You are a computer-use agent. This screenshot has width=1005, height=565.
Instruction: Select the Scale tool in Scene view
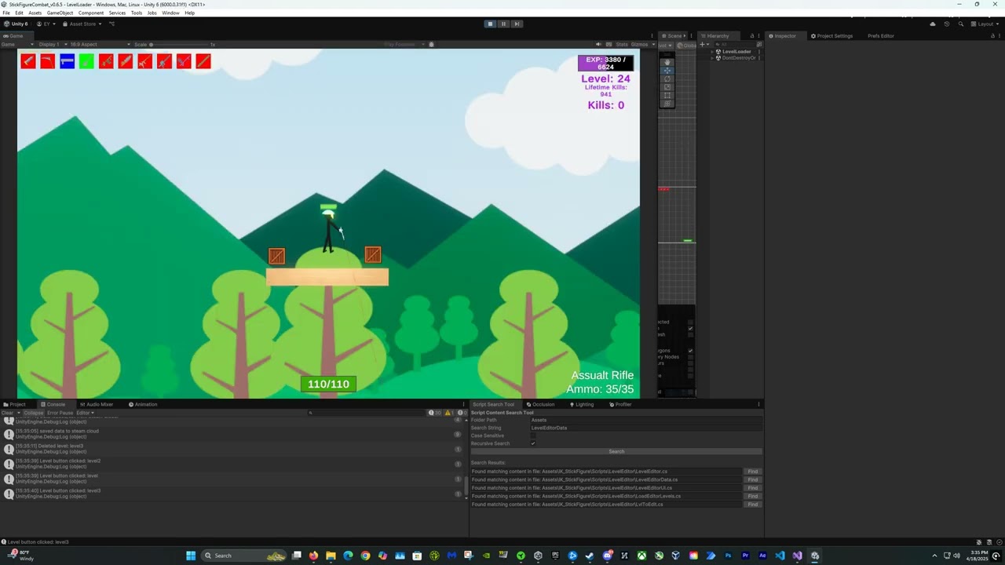click(x=667, y=87)
